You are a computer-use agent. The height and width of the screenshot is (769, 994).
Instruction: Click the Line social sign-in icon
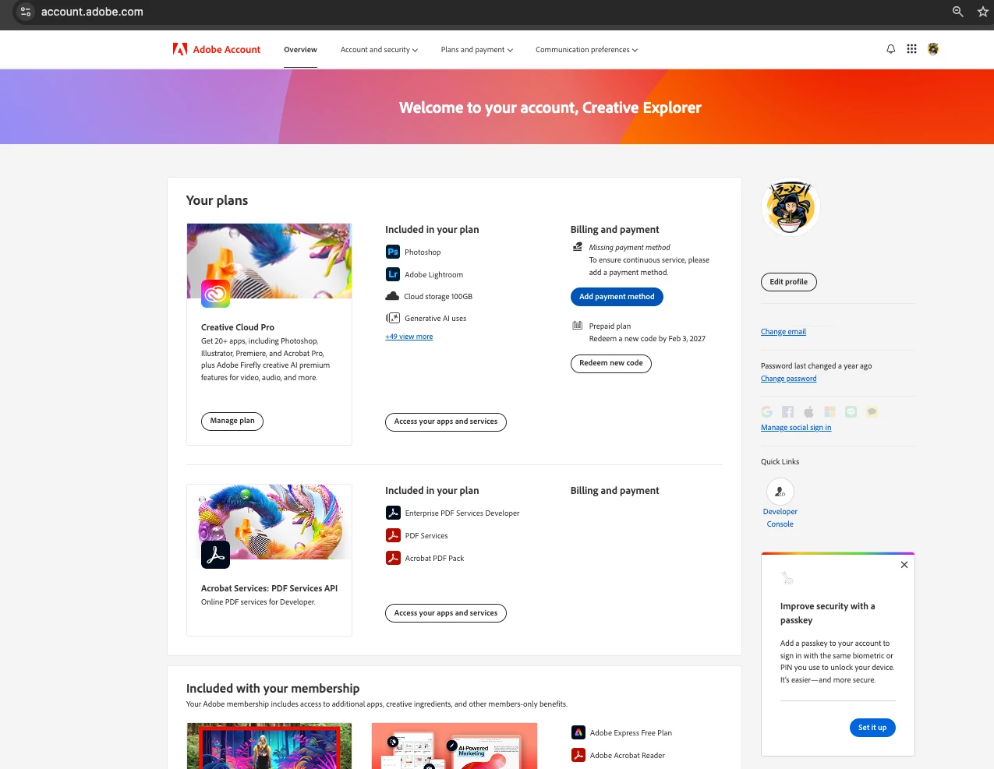coord(851,411)
